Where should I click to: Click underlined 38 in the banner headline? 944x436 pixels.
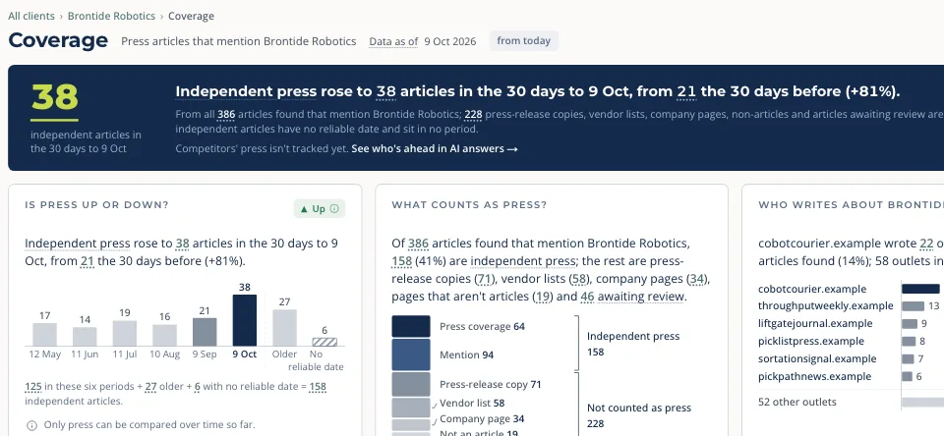point(385,91)
